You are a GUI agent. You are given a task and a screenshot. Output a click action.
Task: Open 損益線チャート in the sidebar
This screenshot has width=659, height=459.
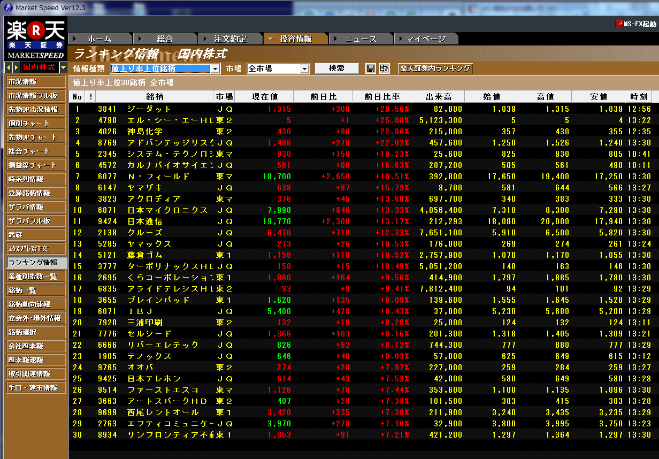pyautogui.click(x=36, y=165)
